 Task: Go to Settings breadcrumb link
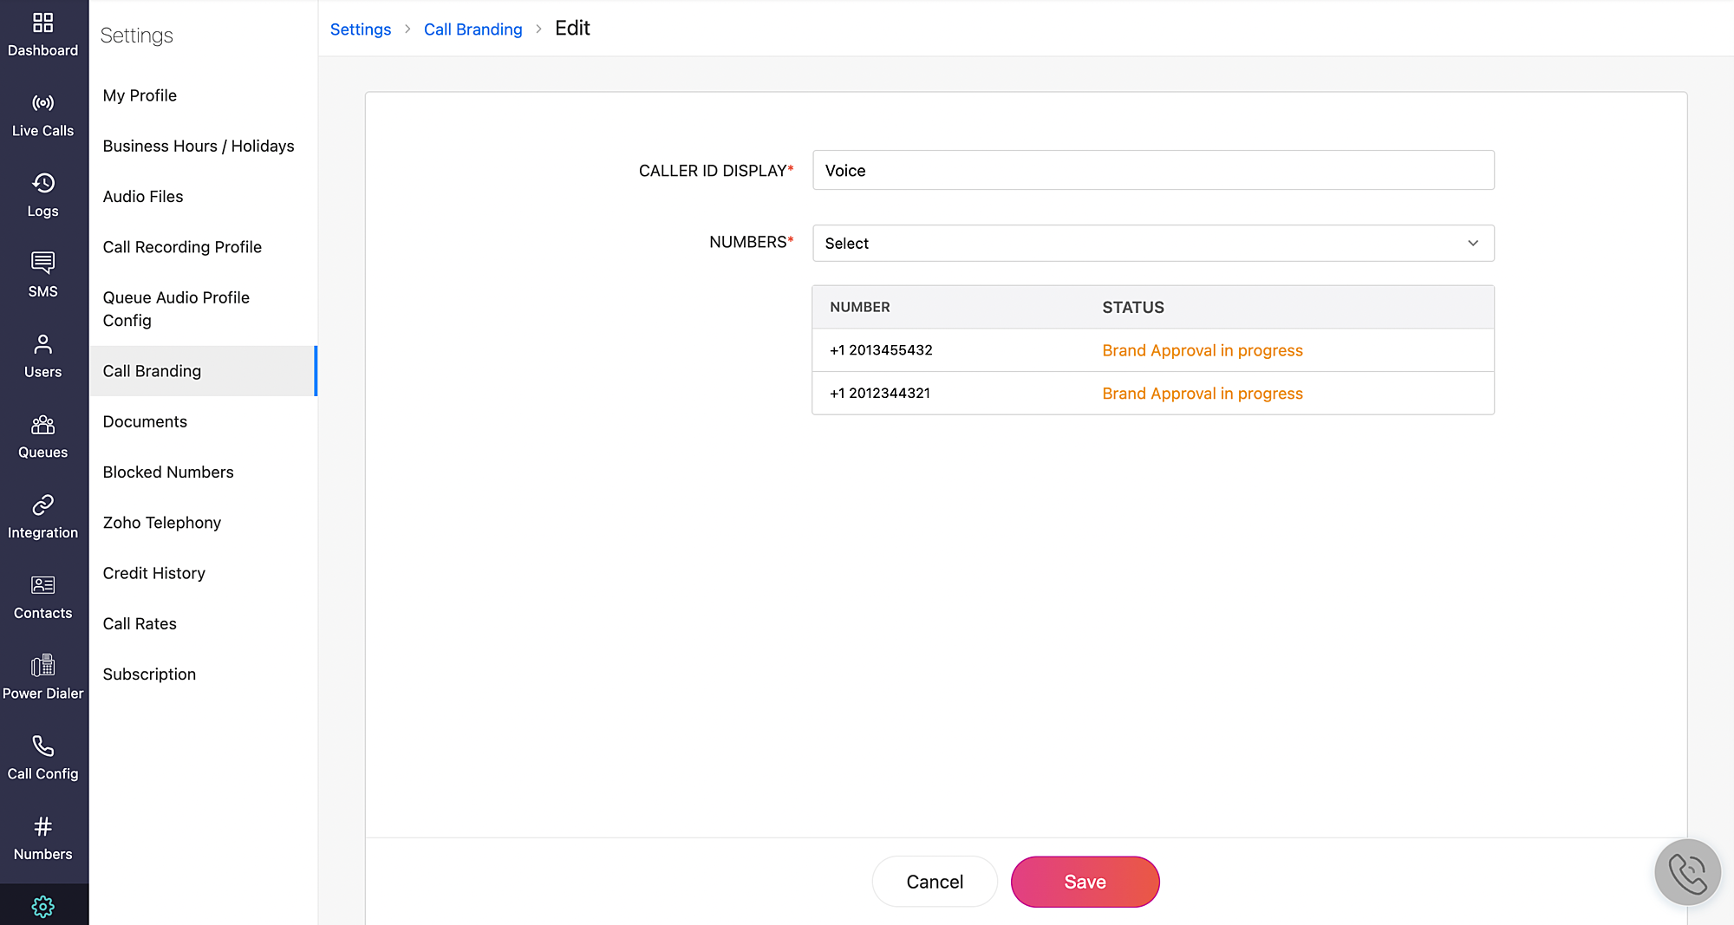(361, 29)
